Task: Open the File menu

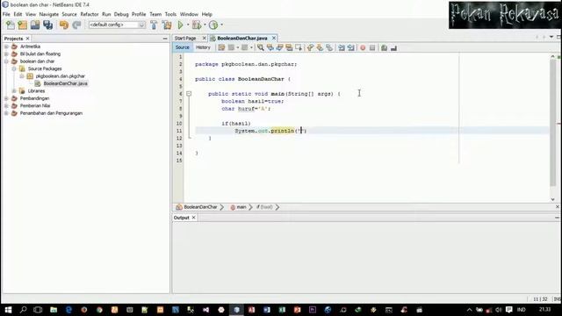Action: (6, 14)
